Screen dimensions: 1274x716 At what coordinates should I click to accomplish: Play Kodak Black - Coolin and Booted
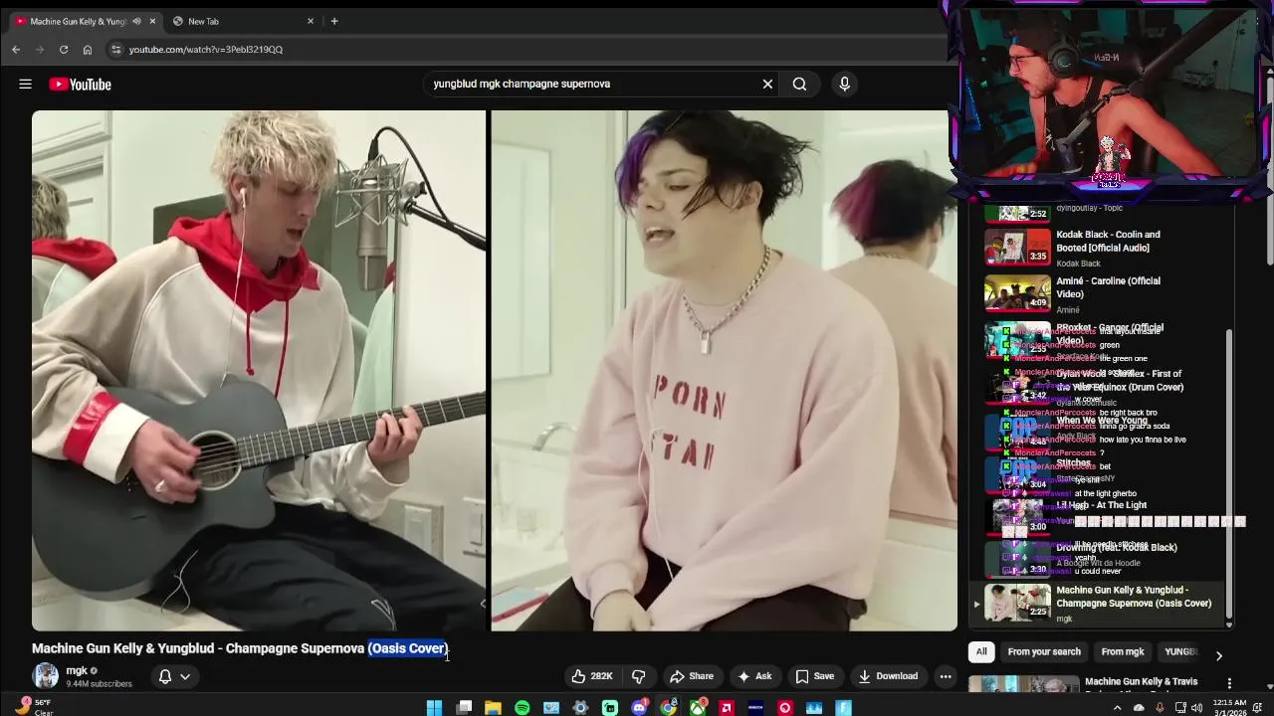point(1108,242)
